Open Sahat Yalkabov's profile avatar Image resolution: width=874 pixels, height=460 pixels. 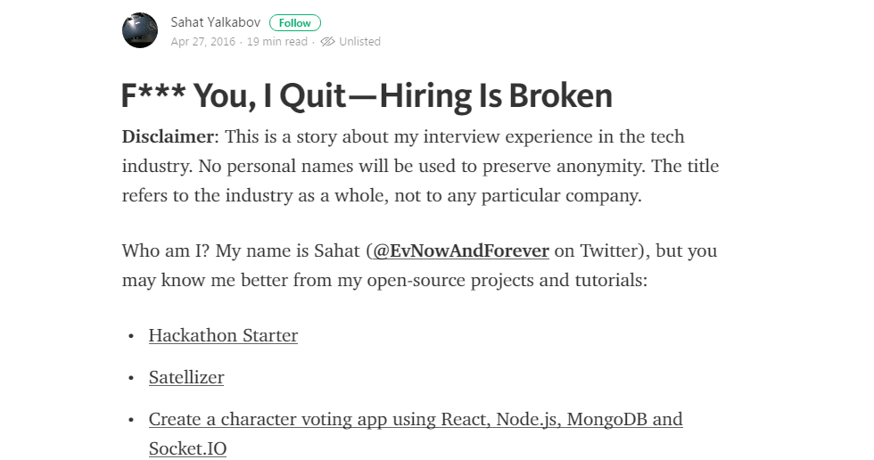[x=140, y=30]
